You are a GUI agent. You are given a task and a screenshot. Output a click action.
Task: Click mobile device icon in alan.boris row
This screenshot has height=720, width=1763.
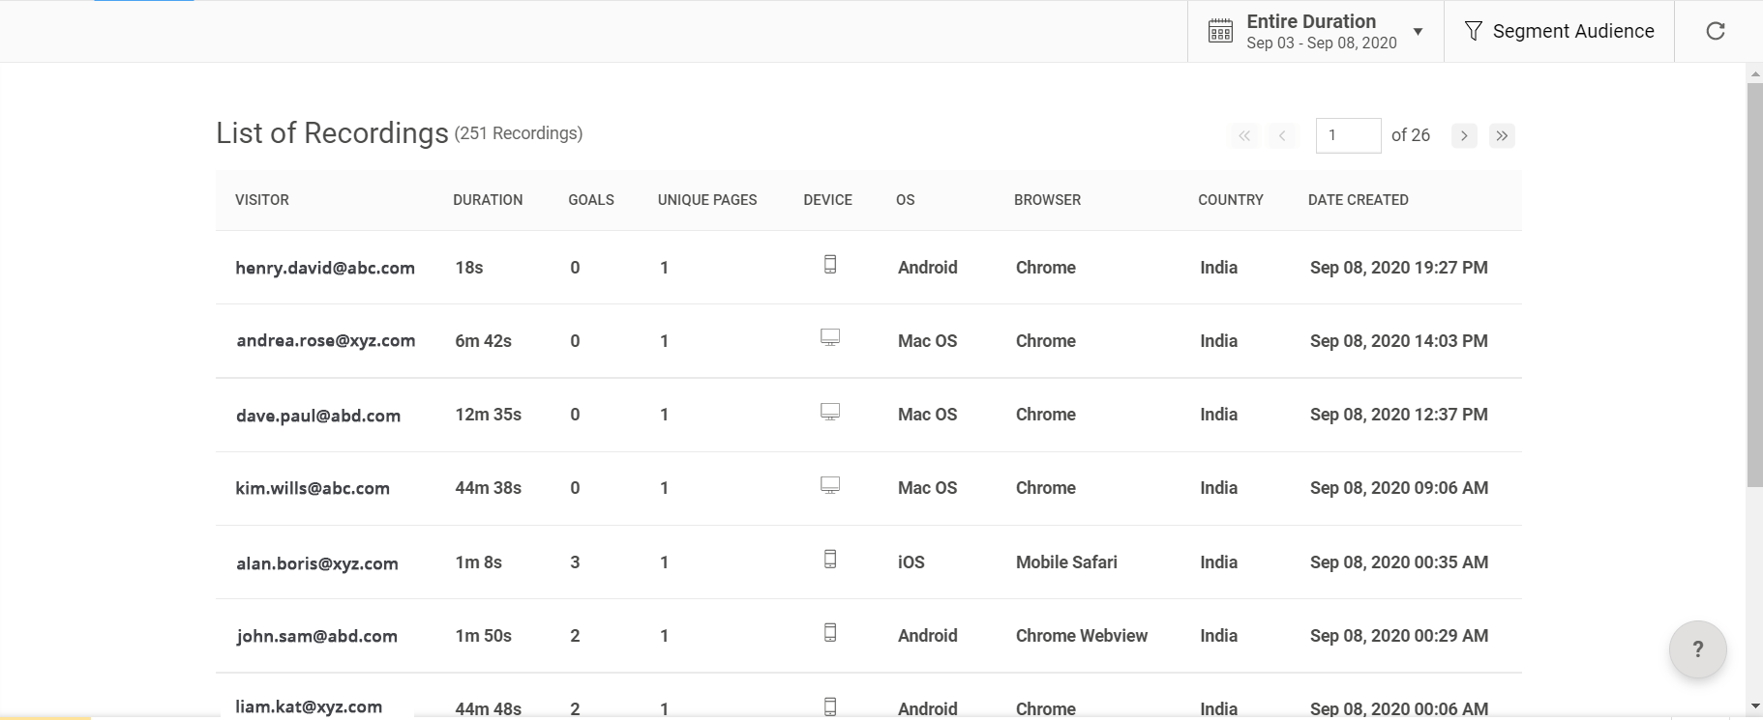pyautogui.click(x=830, y=560)
